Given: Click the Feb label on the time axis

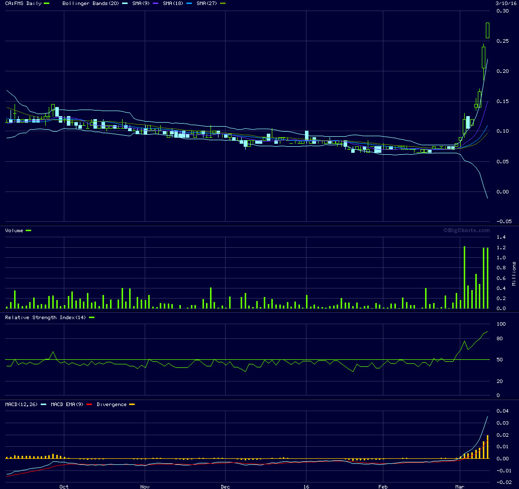Looking at the screenshot, I should click(x=383, y=486).
